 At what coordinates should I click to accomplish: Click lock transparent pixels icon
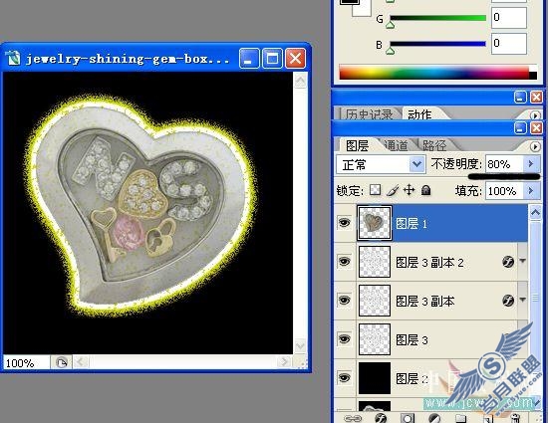coord(376,190)
